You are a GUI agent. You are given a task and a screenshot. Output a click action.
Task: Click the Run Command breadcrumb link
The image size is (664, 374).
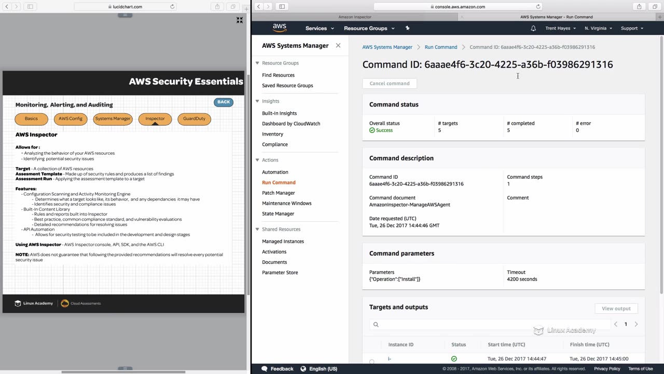(x=441, y=47)
